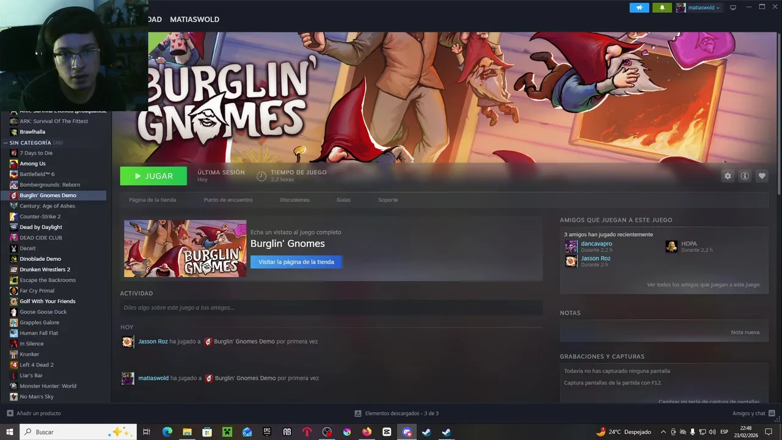Screen dimensions: 782x440
Task: Open the game settings gear icon
Action: point(728,176)
